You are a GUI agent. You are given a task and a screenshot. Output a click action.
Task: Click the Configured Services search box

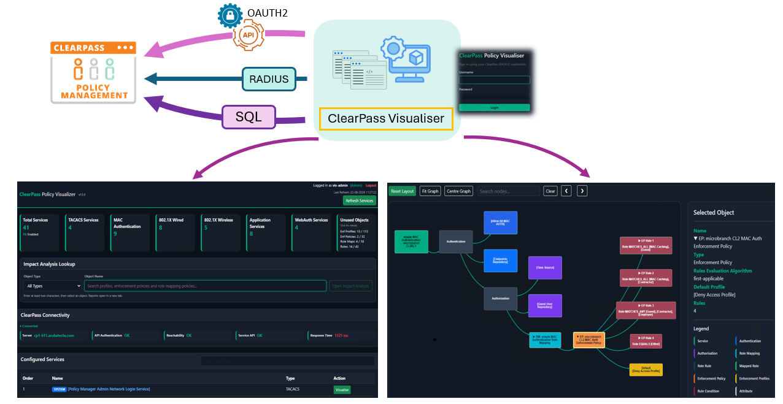click(287, 360)
